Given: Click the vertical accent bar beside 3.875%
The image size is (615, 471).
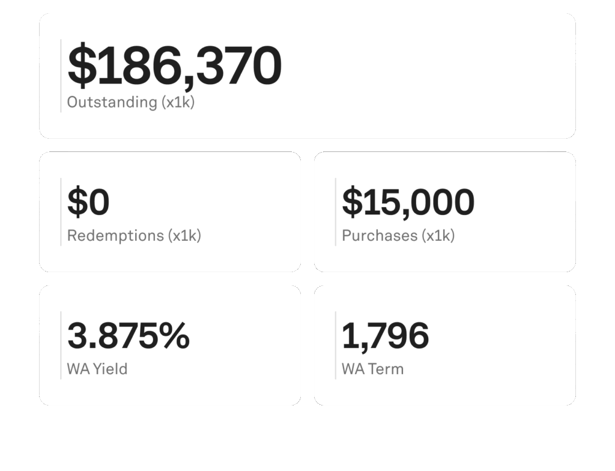Looking at the screenshot, I should pyautogui.click(x=61, y=345).
